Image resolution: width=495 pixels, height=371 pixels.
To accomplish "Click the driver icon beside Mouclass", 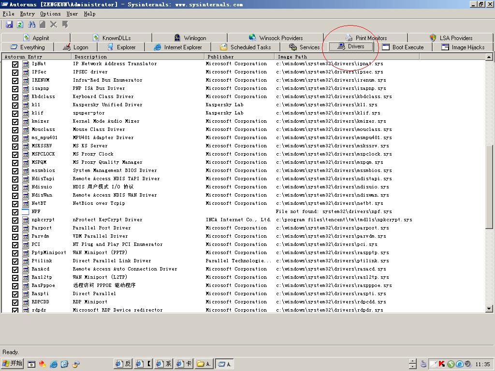I will coord(26,129).
